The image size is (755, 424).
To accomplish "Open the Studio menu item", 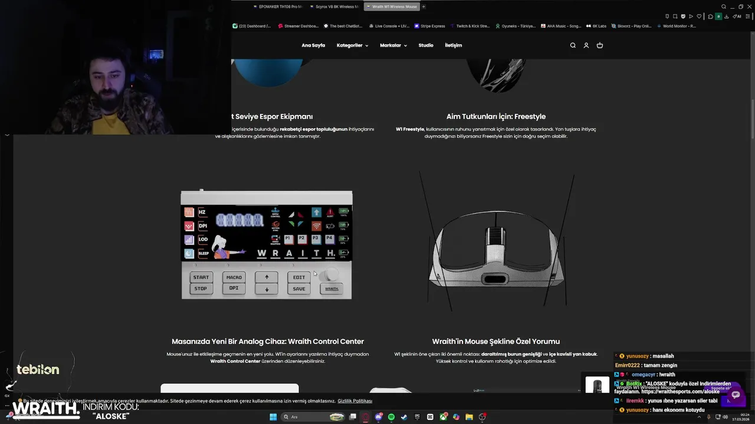I will point(426,45).
